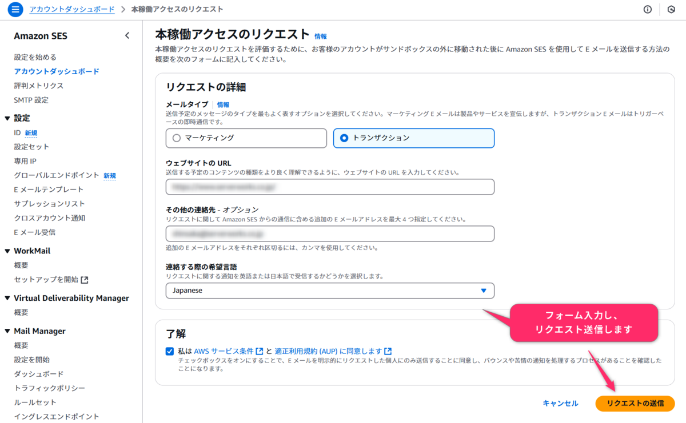Open SMTP 設定 in sidebar
Screen dimensions: 686x423
tap(31, 100)
